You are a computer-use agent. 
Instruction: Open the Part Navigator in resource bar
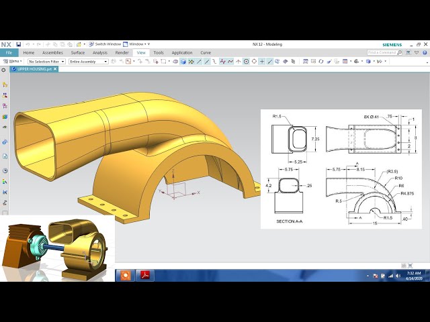tap(5, 106)
